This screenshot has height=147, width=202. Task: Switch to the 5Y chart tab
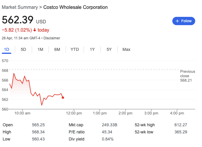coord(109,49)
